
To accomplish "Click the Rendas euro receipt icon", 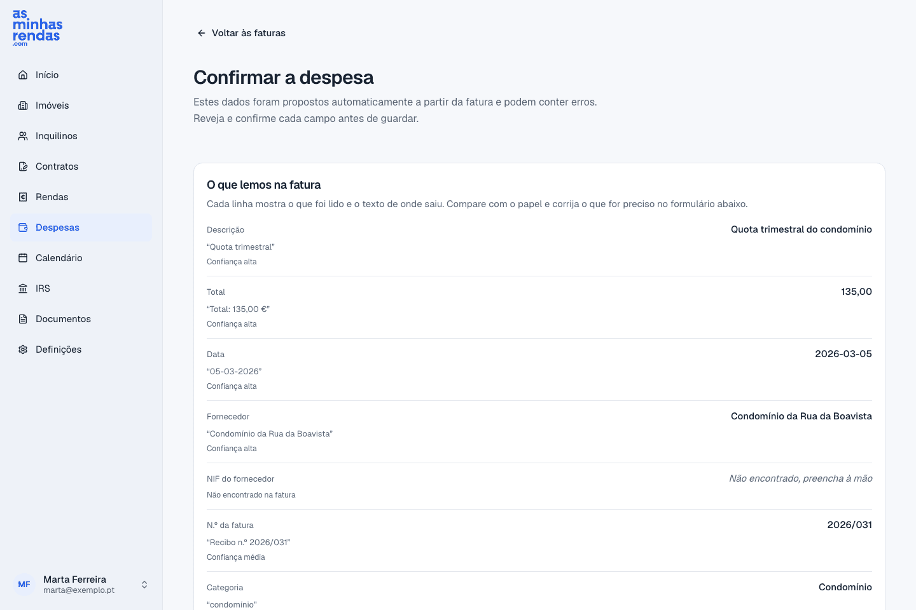I will pos(23,197).
